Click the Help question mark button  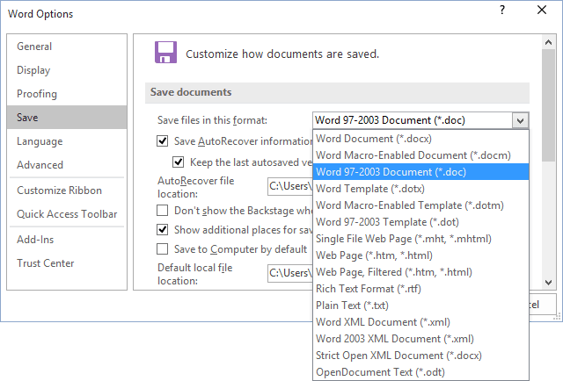coord(502,10)
